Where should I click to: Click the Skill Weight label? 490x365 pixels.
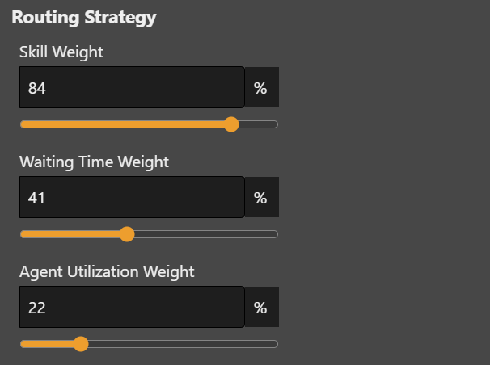click(61, 52)
